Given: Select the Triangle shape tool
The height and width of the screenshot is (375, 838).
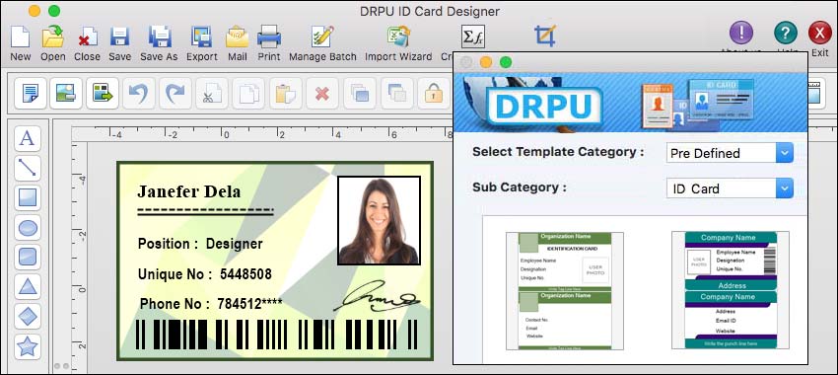Looking at the screenshot, I should (28, 287).
